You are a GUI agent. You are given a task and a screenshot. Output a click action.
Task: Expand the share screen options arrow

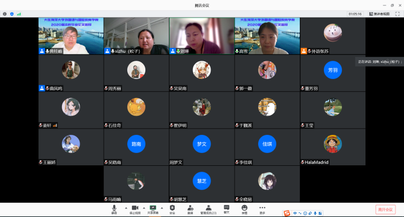point(162,207)
